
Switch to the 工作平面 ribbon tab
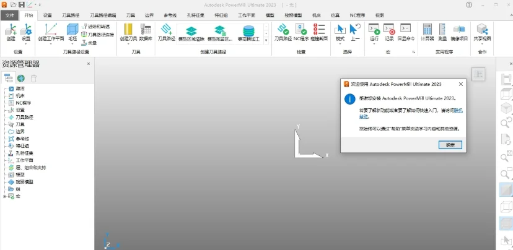click(247, 15)
